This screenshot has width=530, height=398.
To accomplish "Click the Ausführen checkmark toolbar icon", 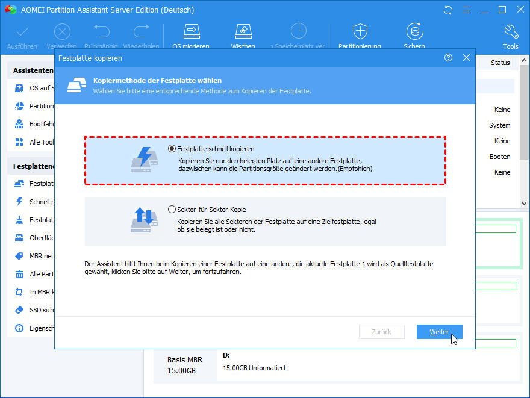I will point(22,33).
